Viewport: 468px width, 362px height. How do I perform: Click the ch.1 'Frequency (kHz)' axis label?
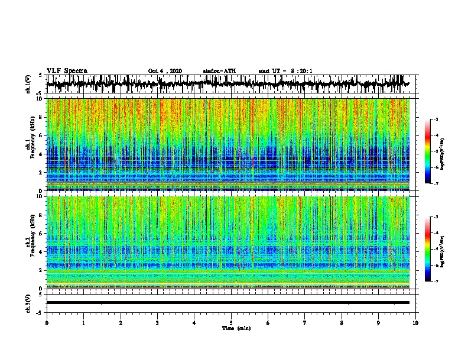coord(32,138)
